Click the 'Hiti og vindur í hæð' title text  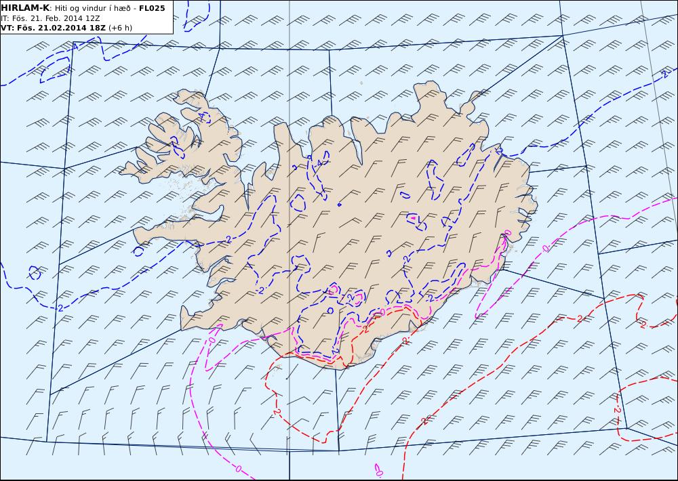93,9
